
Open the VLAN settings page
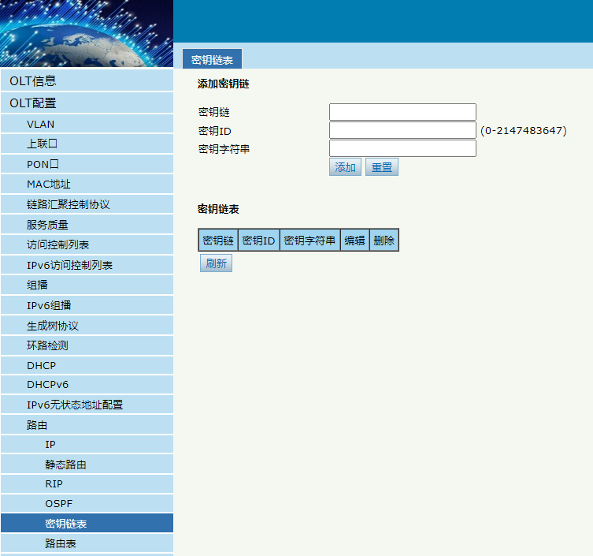pyautogui.click(x=87, y=124)
